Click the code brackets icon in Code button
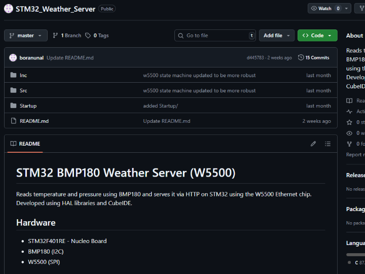 pos(305,36)
